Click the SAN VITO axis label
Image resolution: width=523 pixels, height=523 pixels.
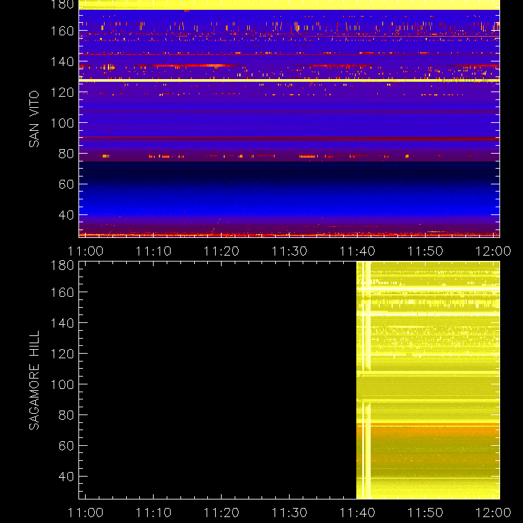34,119
